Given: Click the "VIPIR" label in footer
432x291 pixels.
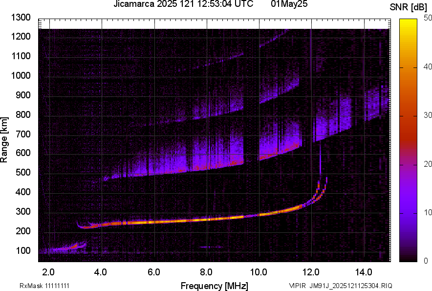Looking at the screenshot, I should click(x=297, y=286).
